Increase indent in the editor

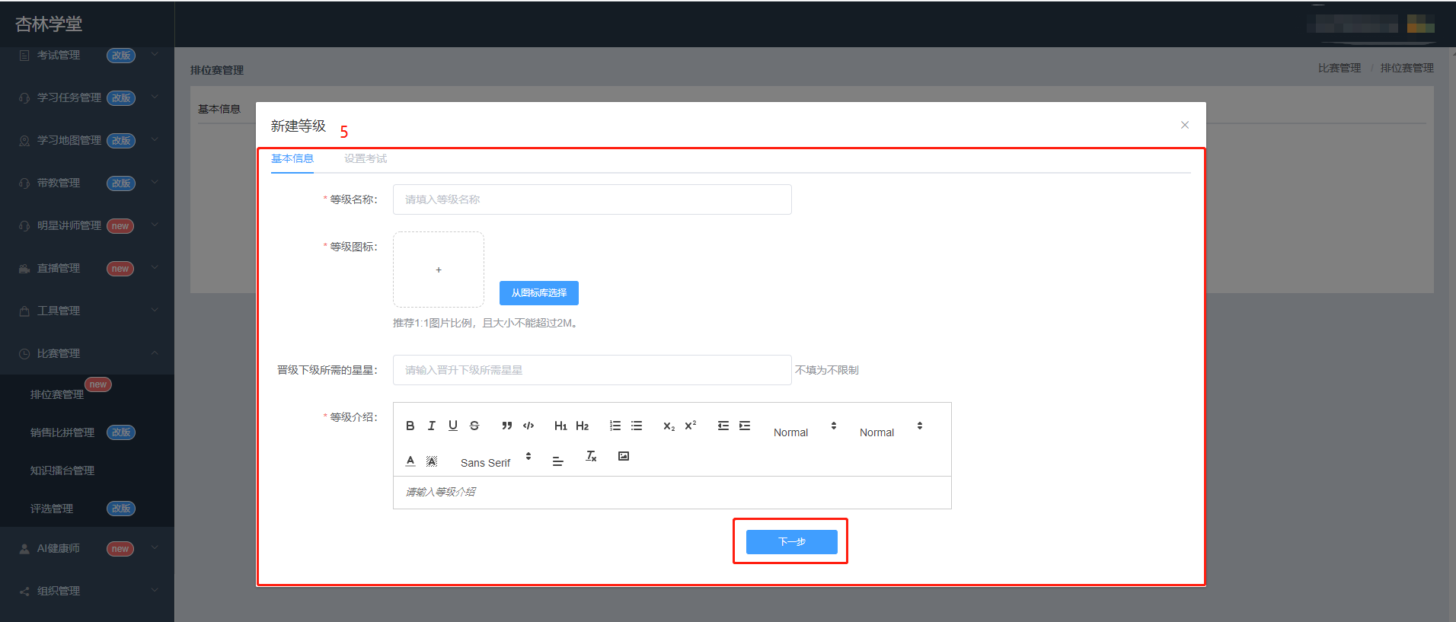pos(745,426)
